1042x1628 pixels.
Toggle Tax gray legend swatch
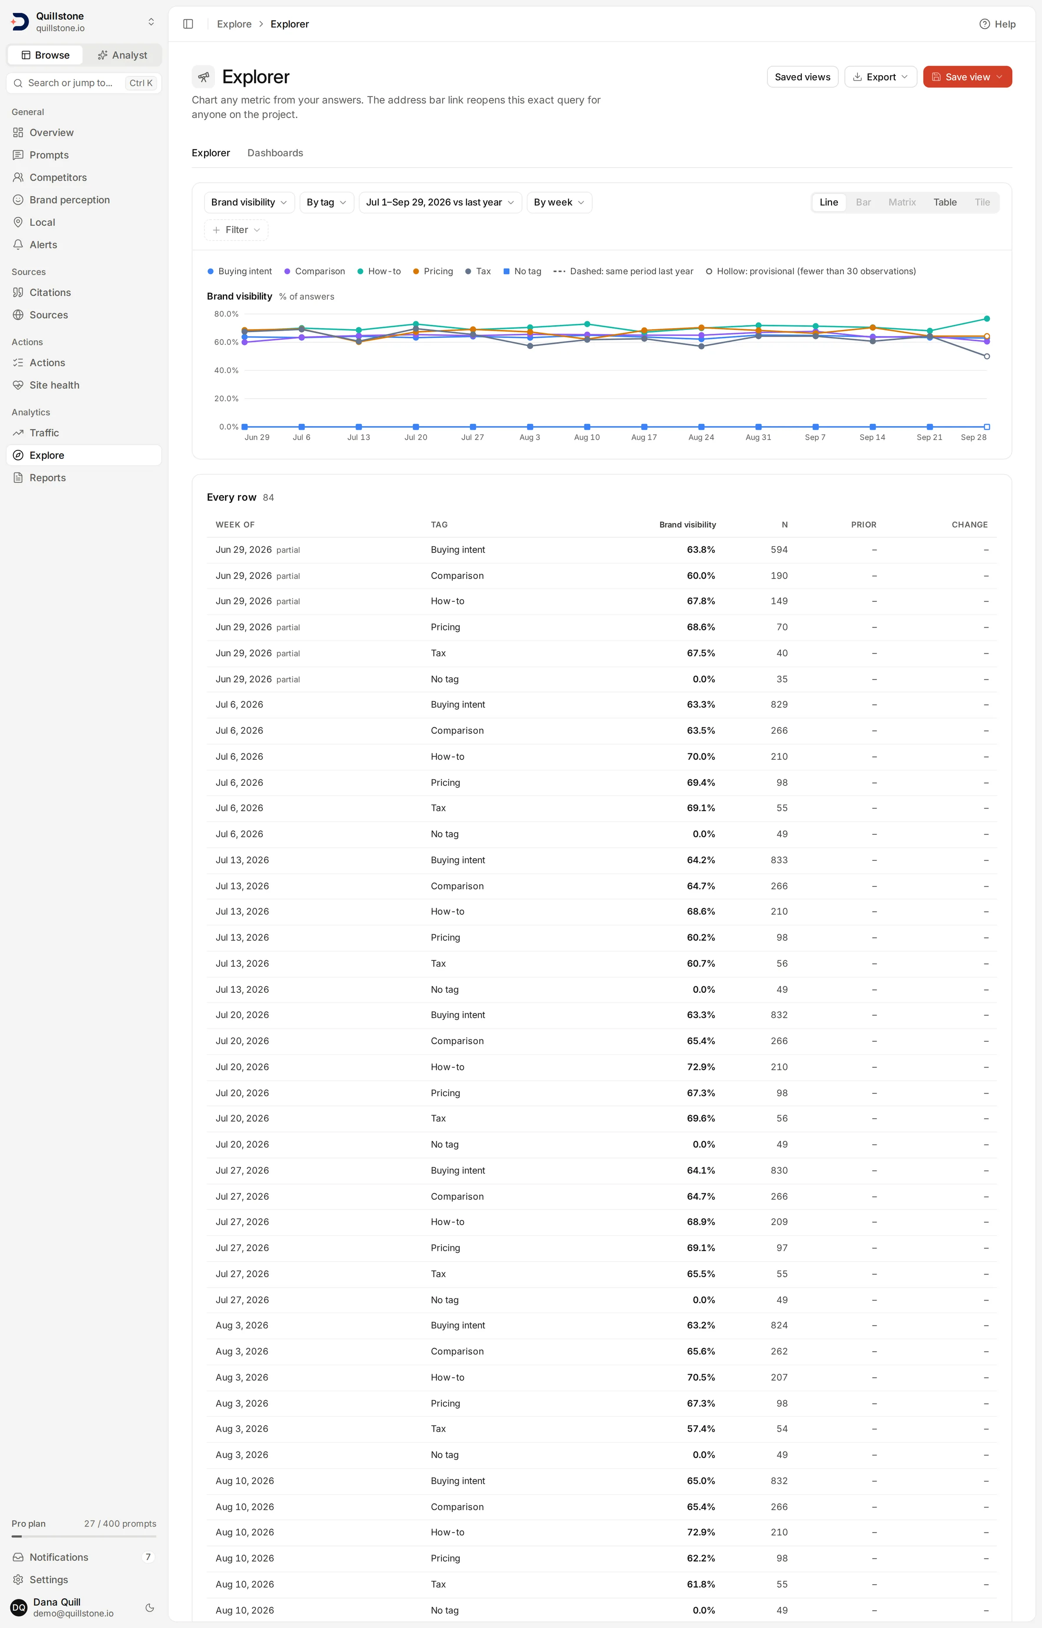coord(468,271)
